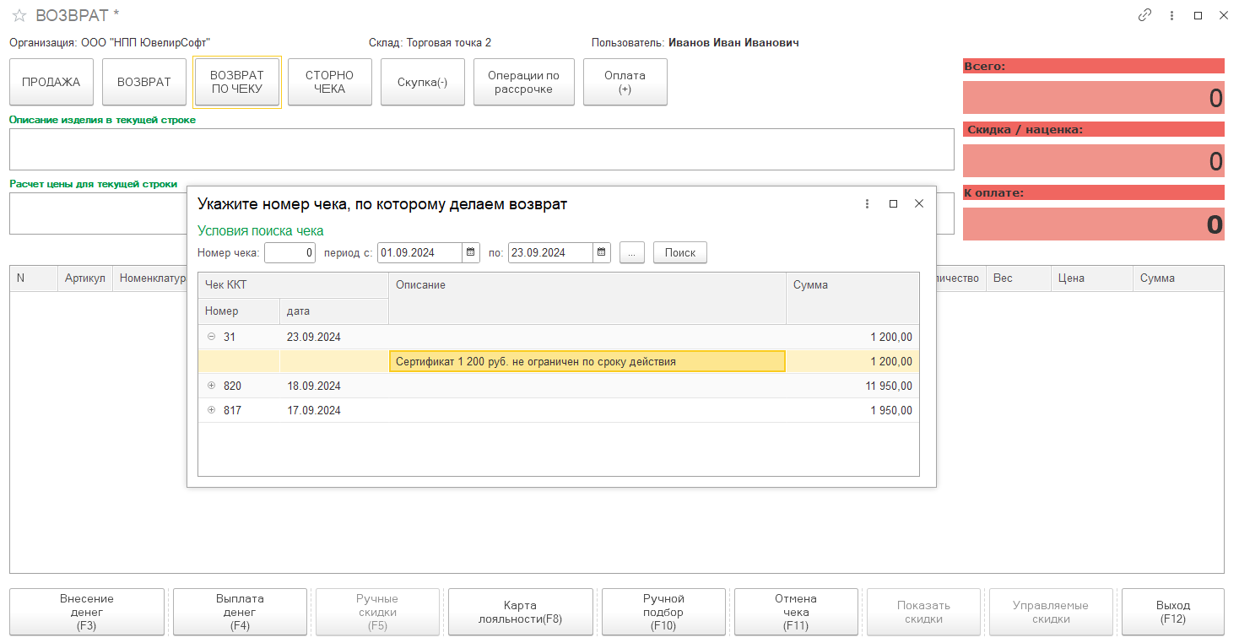
Task: Click N column header in main table
Action: (x=34, y=278)
